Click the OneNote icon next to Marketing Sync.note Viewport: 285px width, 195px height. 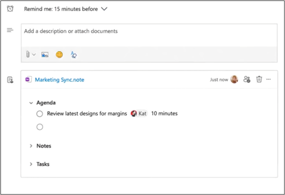(x=28, y=80)
